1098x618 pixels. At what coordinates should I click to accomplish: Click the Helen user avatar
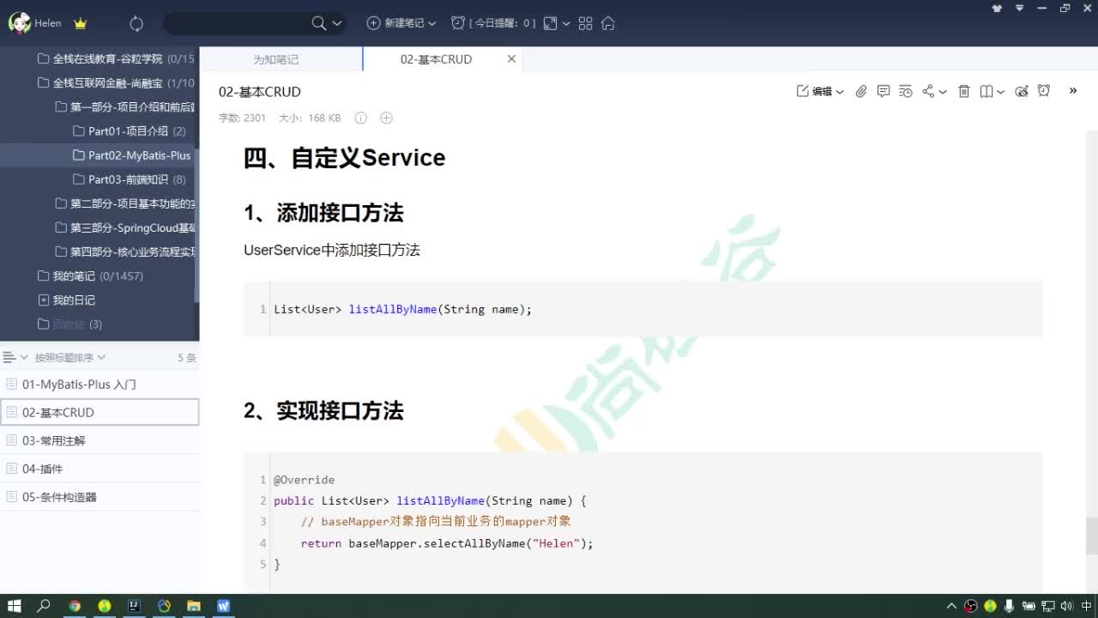20,23
